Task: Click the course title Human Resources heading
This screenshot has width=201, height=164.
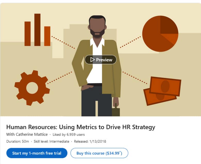Action: point(81,127)
